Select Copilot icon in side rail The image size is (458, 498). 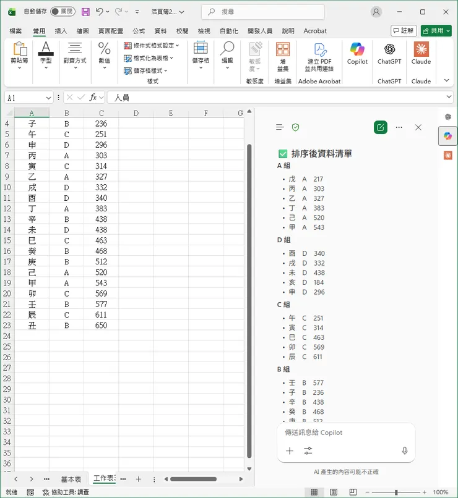(448, 136)
